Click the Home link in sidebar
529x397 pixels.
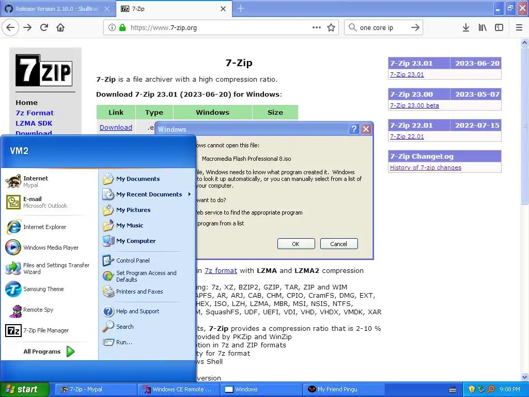click(x=26, y=103)
